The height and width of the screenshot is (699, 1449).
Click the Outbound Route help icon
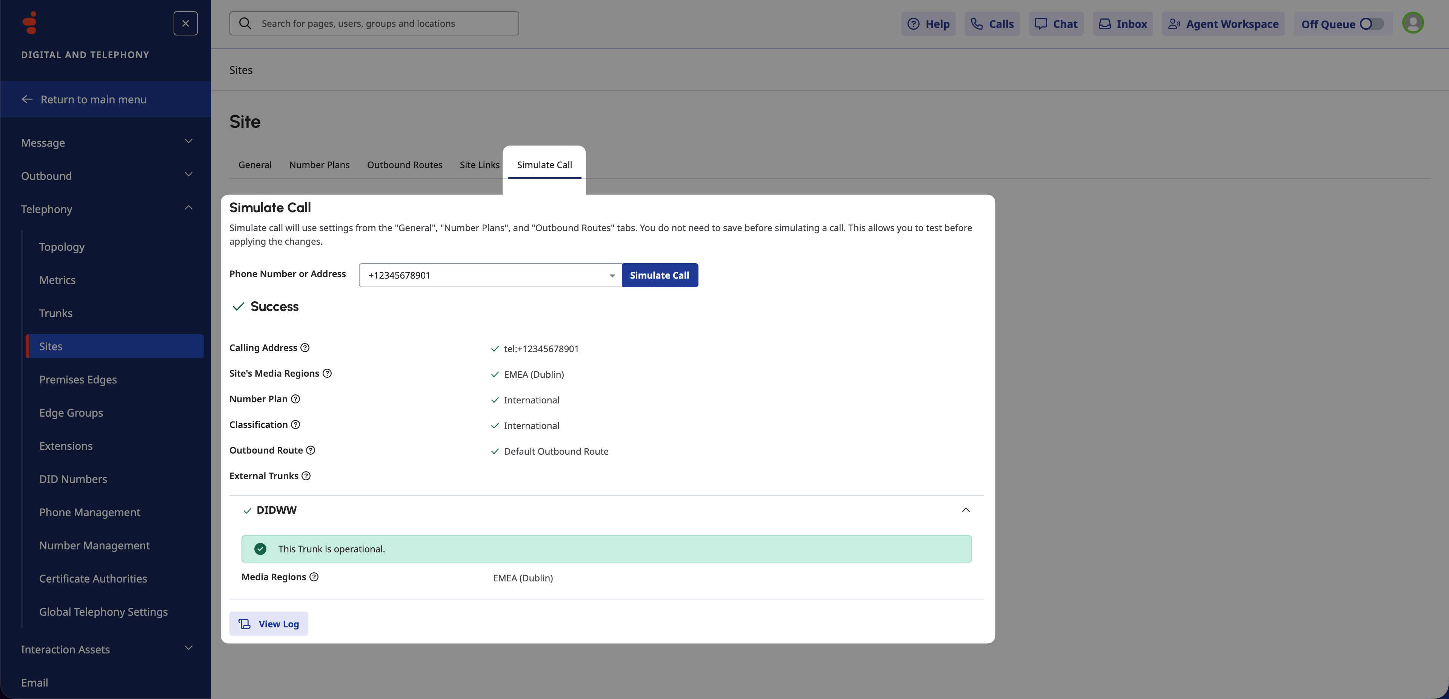(x=311, y=450)
